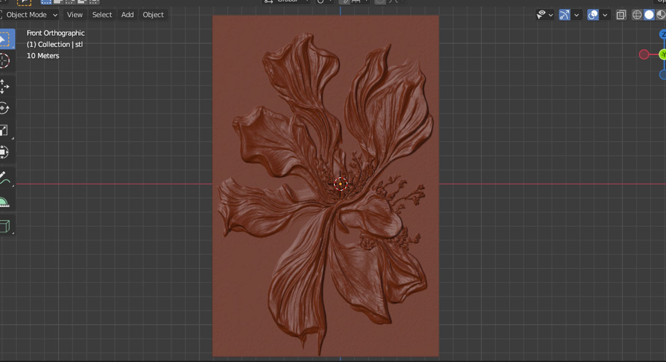Toggle viewport gizmos display

[564, 15]
